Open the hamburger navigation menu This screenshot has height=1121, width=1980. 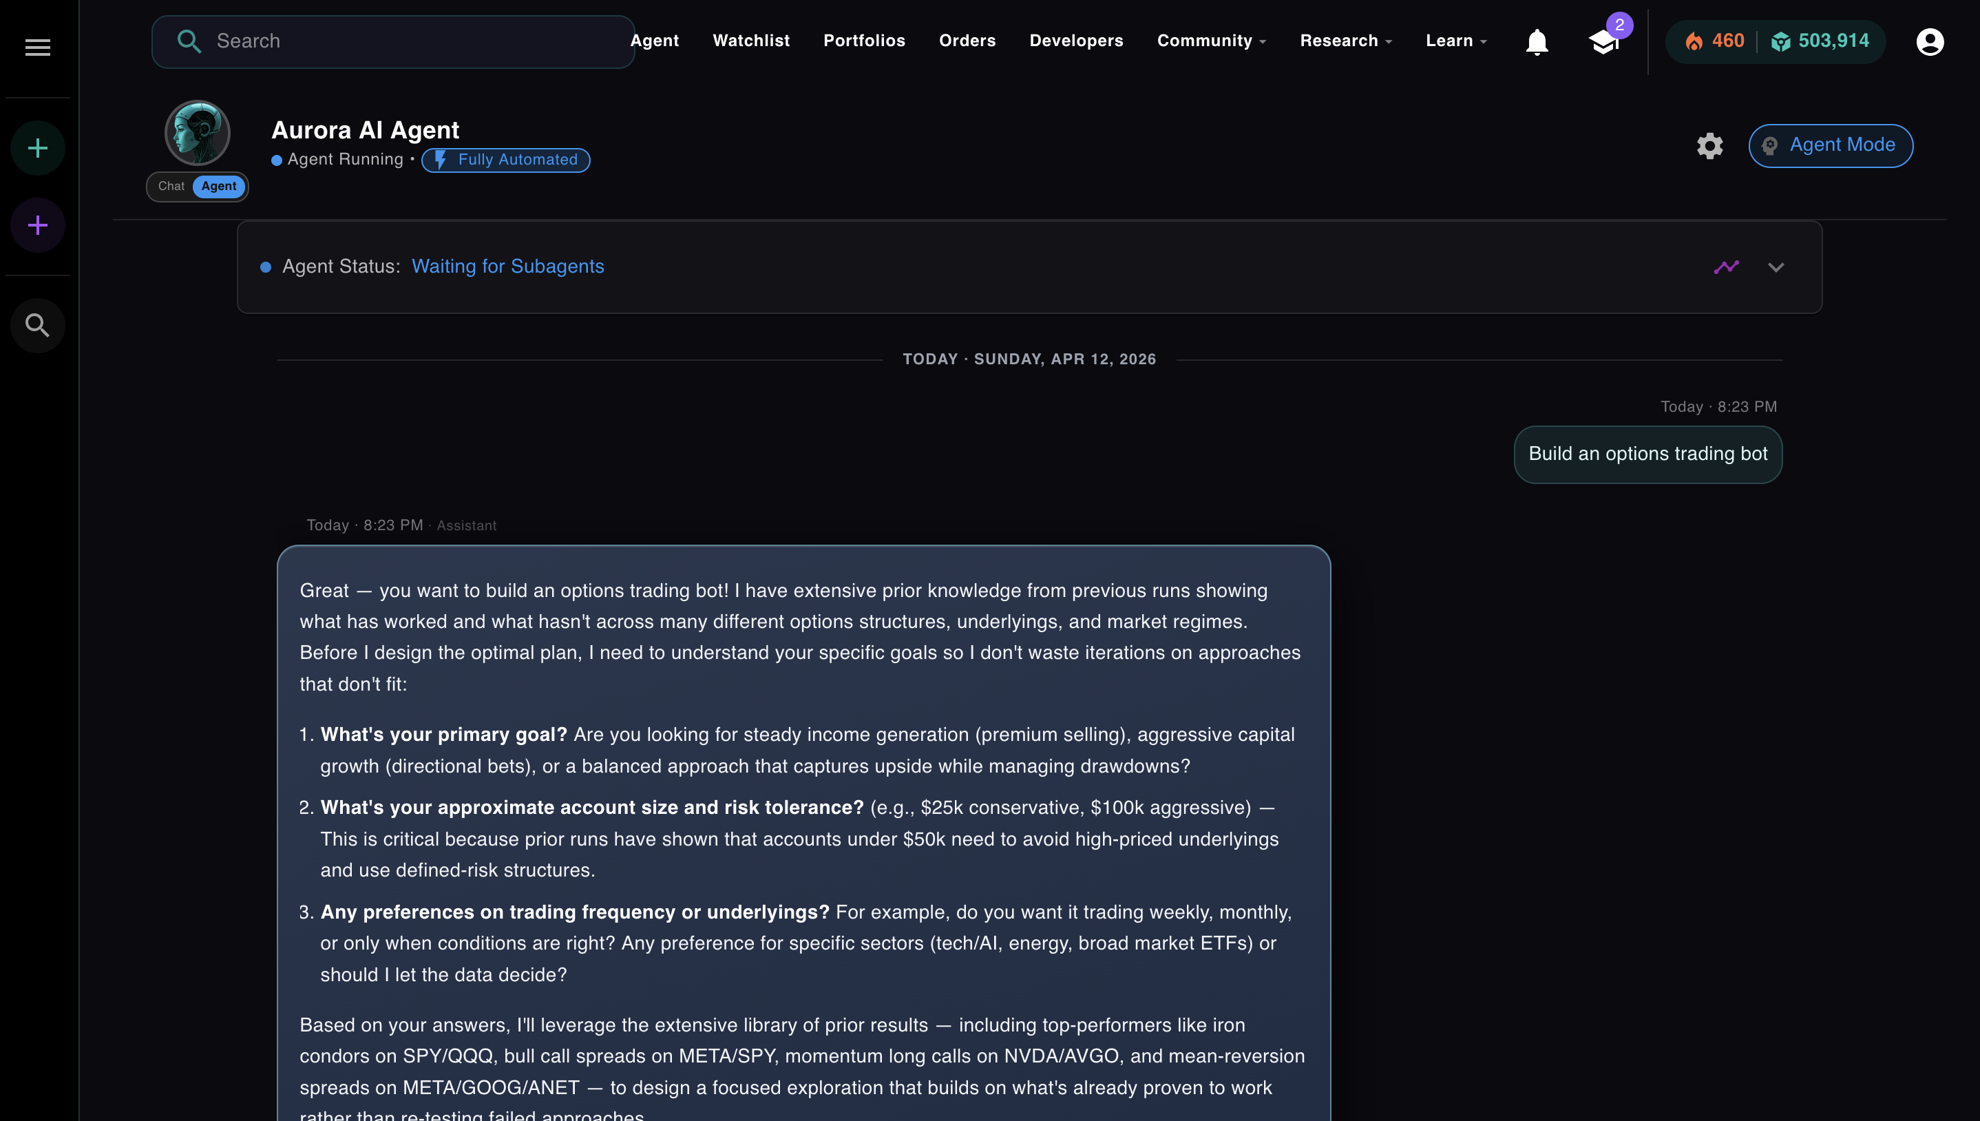coord(37,47)
